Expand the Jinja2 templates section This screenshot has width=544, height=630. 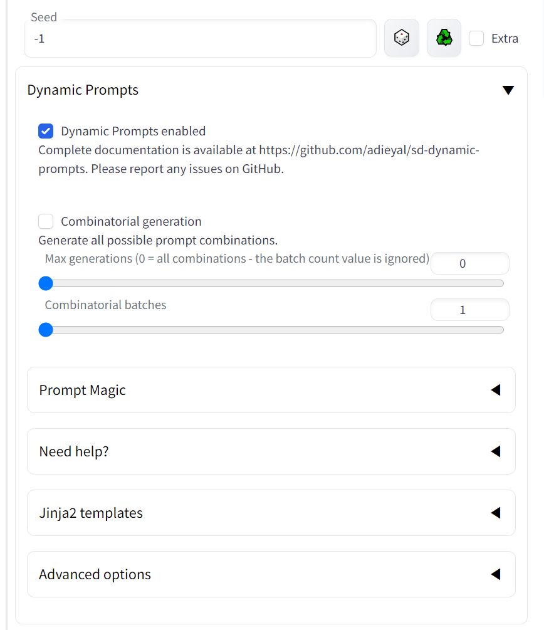coord(271,513)
